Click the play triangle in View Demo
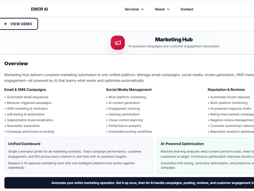Viewport: 254px width, 191px height. click(6, 24)
